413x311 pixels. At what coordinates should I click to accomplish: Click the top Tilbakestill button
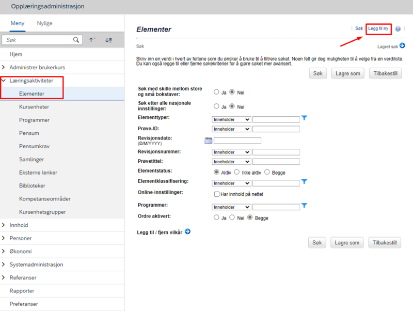click(x=385, y=73)
